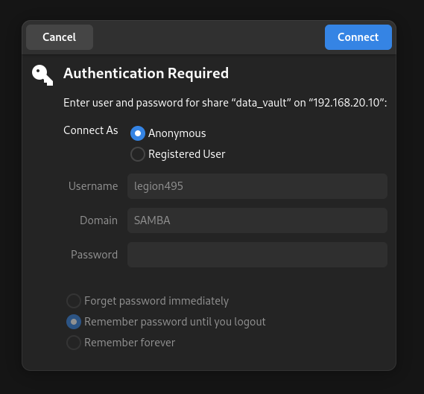Viewport: 424px width, 394px height.
Task: Focus the Username field showing legion495
Action: pos(257,186)
